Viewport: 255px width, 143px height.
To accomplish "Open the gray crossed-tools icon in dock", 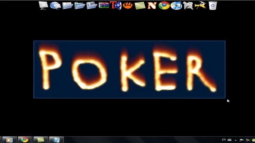I will point(188,6).
